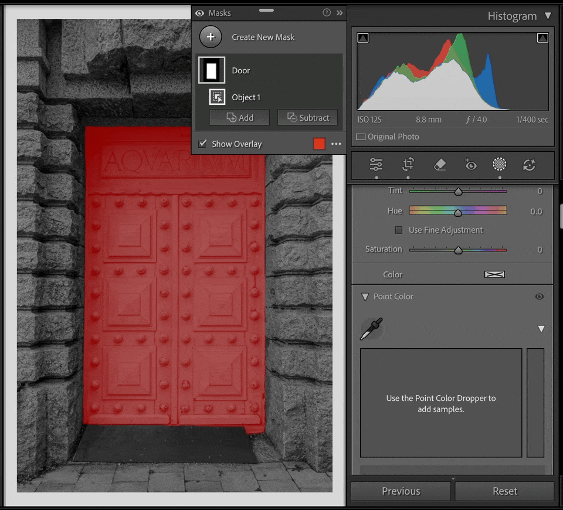The width and height of the screenshot is (563, 510).
Task: Toggle Point Color section eye icon
Action: click(540, 297)
